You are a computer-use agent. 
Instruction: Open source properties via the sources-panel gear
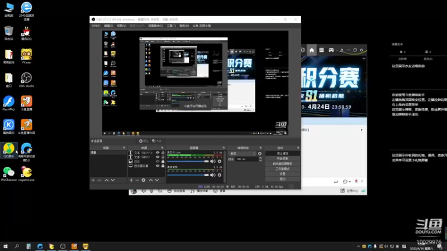click(144, 180)
